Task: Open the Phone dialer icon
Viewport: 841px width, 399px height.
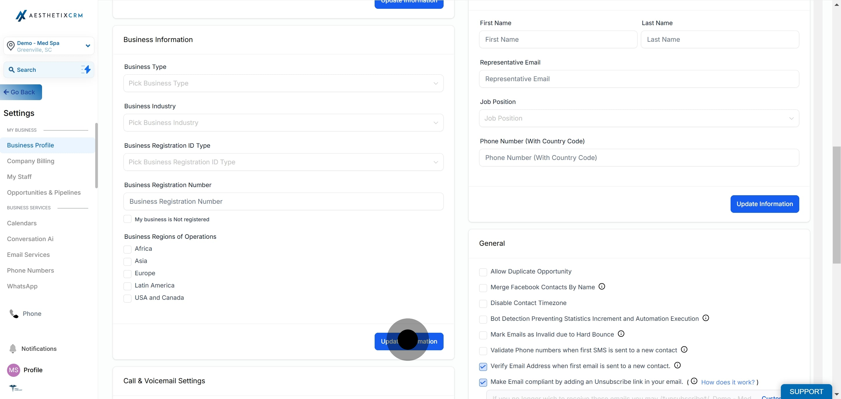Action: pos(14,313)
